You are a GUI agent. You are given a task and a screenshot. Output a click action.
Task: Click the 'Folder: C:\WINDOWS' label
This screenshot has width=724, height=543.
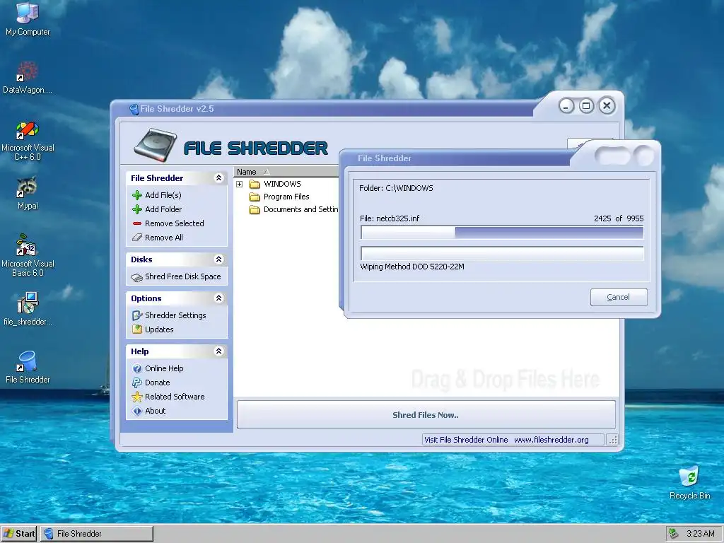[396, 188]
